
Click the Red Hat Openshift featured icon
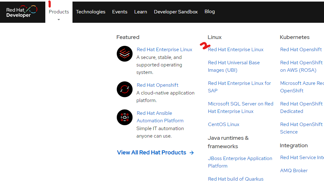point(125,89)
